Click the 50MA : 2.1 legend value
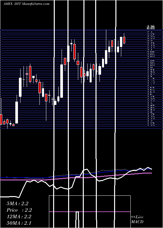Image resolution: width=163 pixels, height=228 pixels. point(19,223)
